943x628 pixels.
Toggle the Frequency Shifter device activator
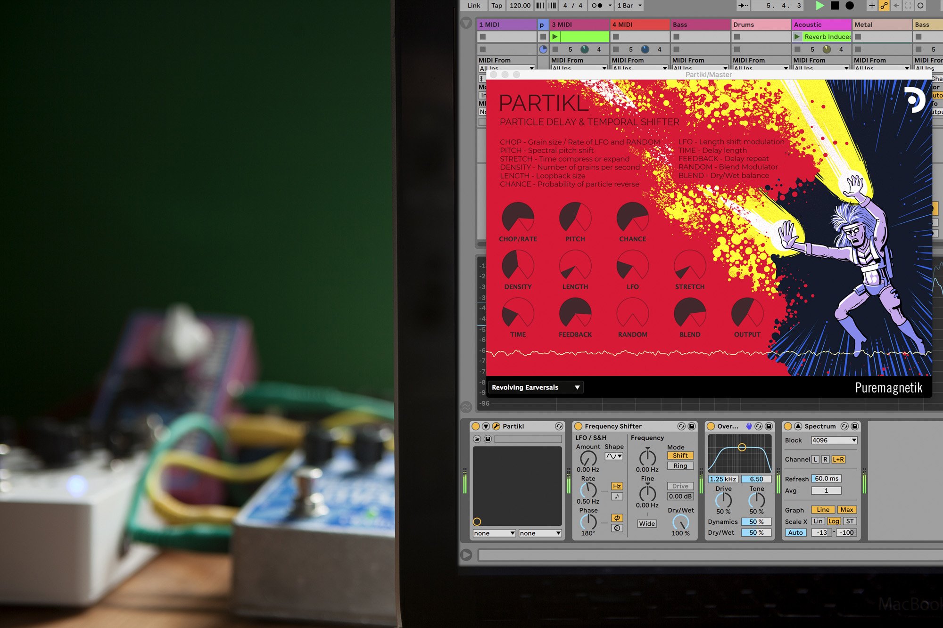coord(578,426)
